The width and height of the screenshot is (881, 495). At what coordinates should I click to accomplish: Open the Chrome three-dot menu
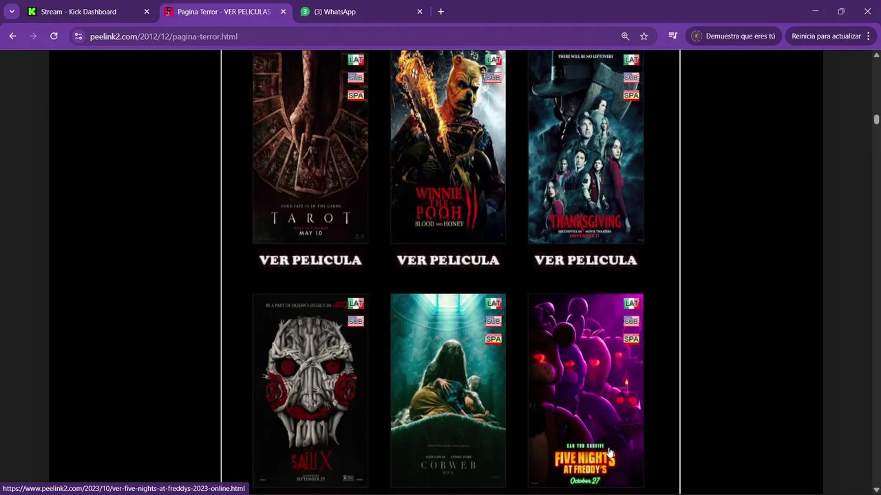869,36
